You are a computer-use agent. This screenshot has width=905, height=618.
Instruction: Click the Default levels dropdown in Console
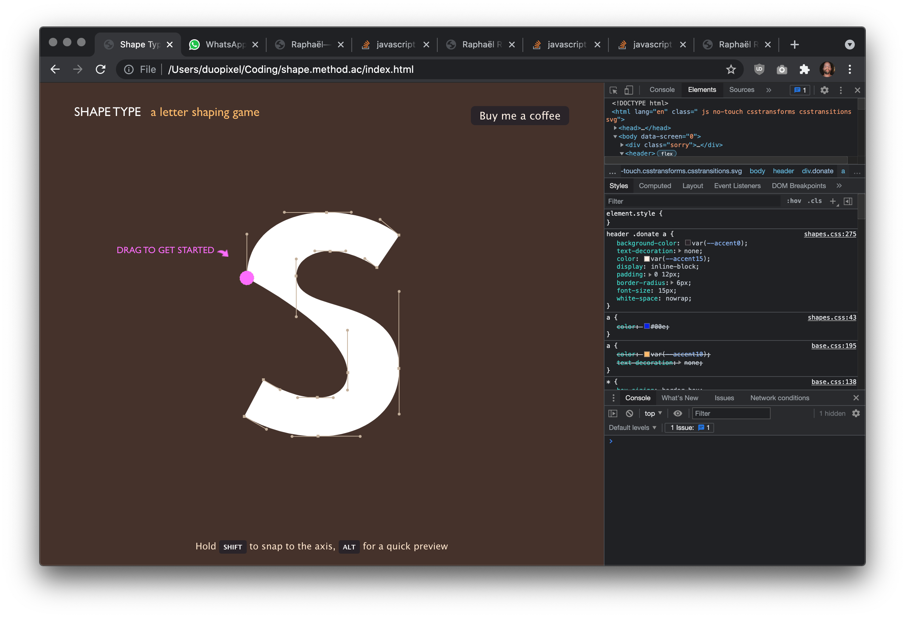point(630,427)
